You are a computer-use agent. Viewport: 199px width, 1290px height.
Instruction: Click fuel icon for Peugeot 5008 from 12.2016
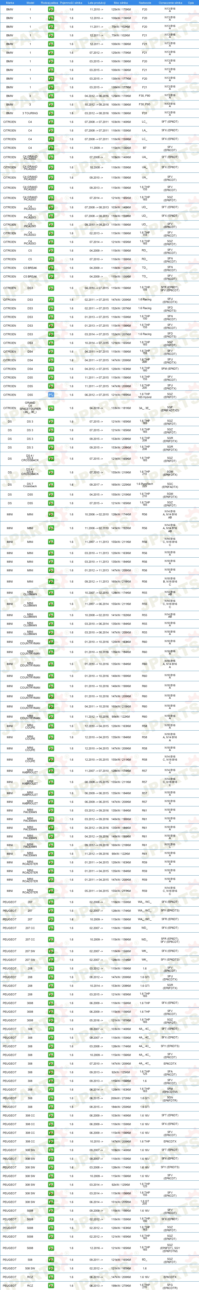pos(51,1249)
